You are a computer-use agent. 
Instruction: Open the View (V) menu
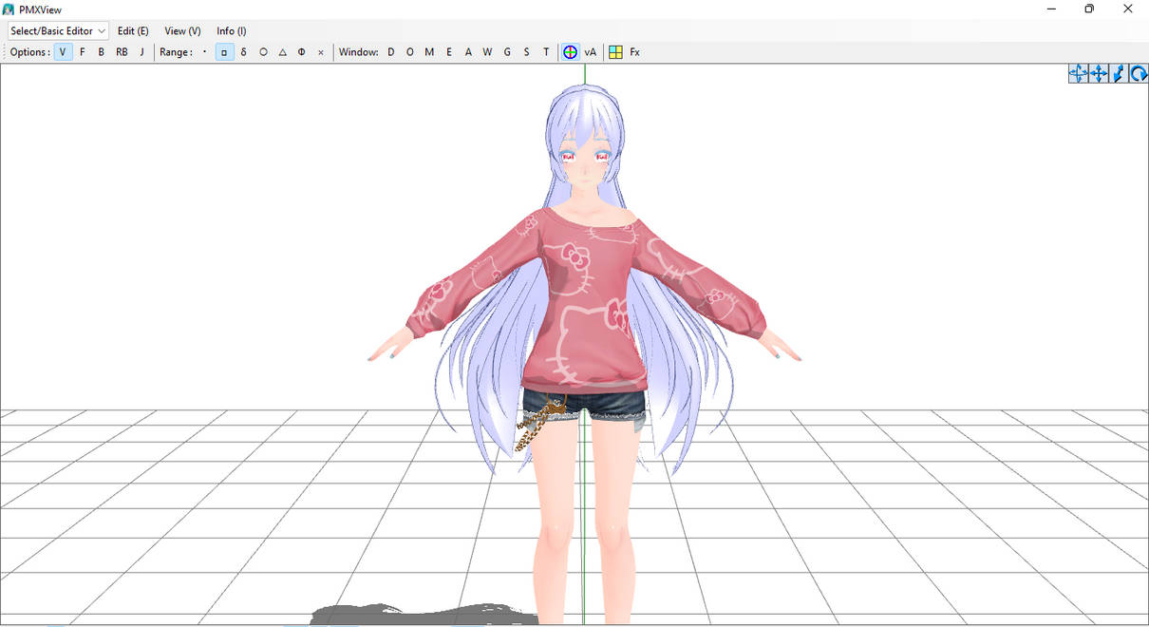pyautogui.click(x=182, y=30)
